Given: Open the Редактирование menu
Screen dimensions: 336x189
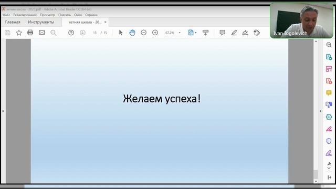Looking at the screenshot, I should click(x=25, y=15).
